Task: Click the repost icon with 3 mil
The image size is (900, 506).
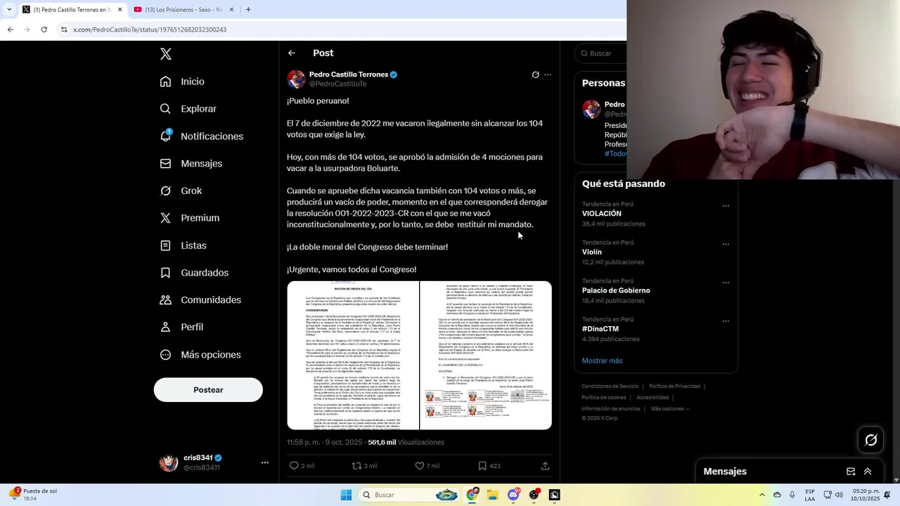Action: coord(357,465)
